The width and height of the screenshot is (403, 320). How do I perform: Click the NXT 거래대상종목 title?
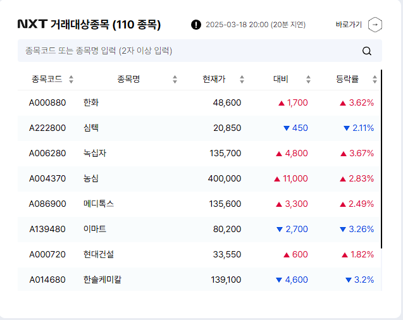click(89, 25)
